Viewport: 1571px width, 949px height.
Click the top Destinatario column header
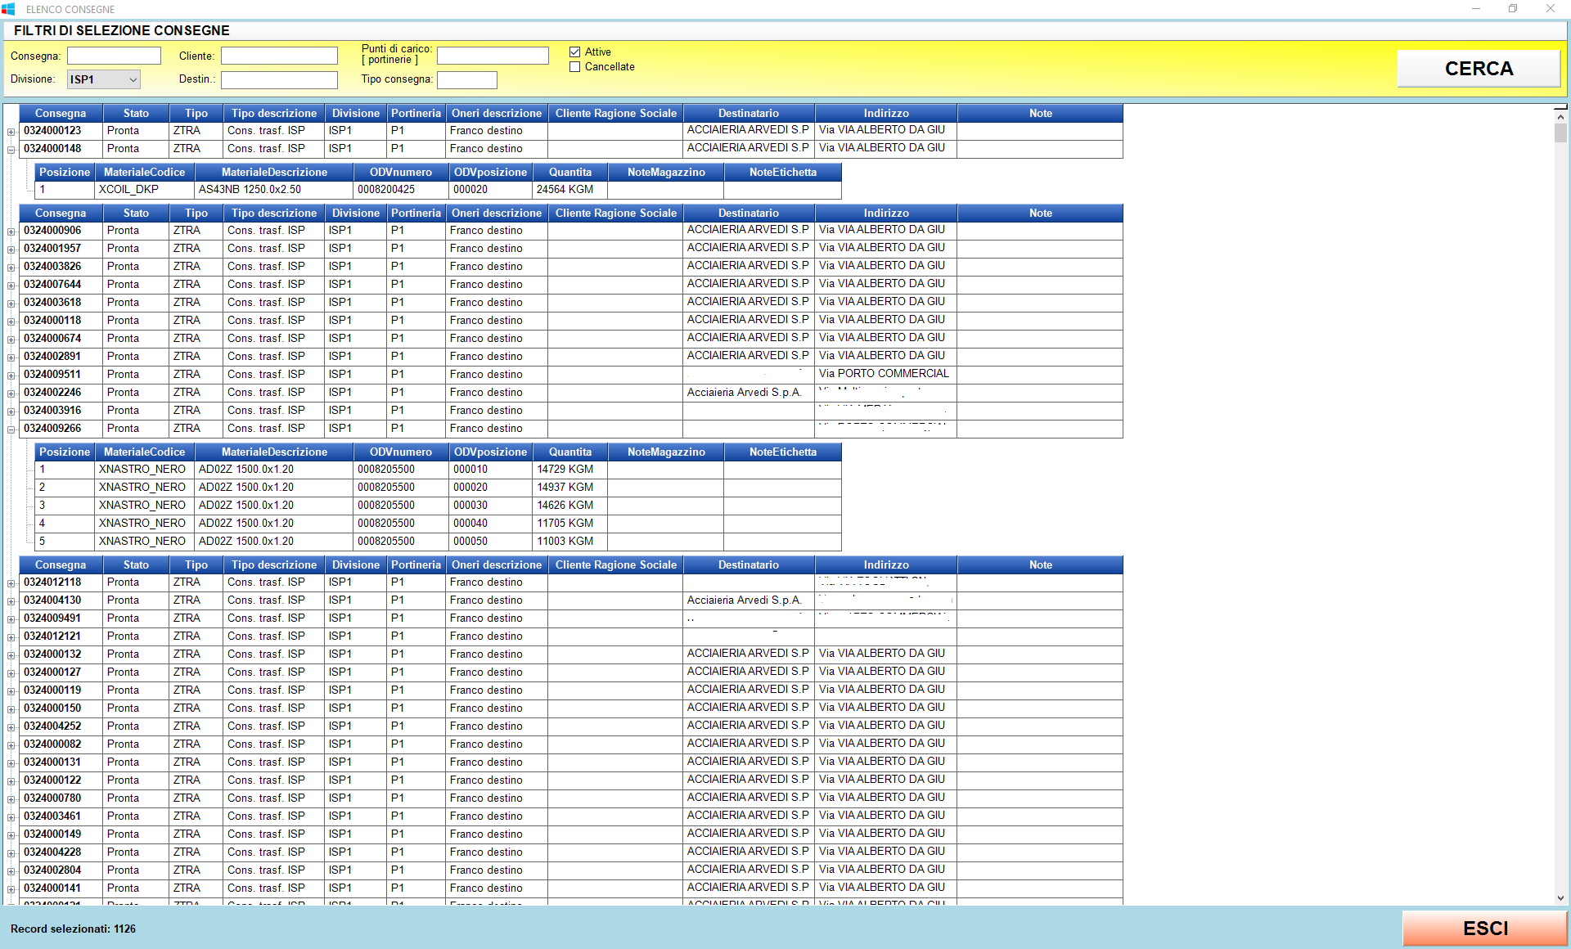(x=749, y=113)
